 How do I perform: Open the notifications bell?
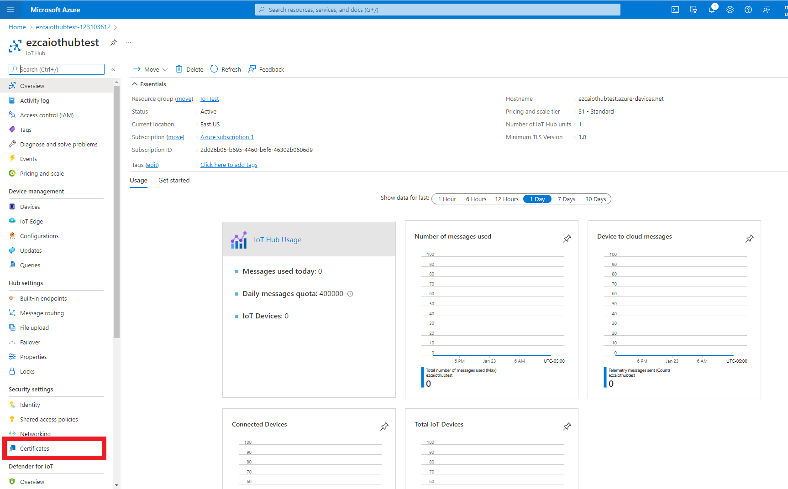coord(712,10)
